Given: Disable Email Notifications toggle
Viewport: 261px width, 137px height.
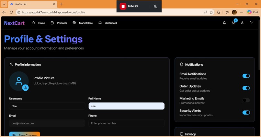Looking at the screenshot, I should [x=246, y=76].
